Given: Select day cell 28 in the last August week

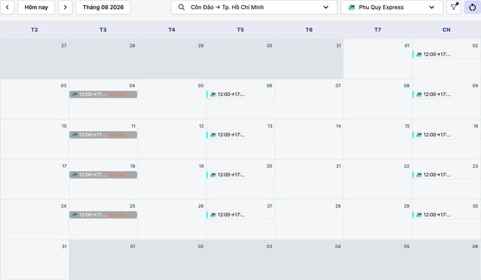Looking at the screenshot, I should pos(309,220).
